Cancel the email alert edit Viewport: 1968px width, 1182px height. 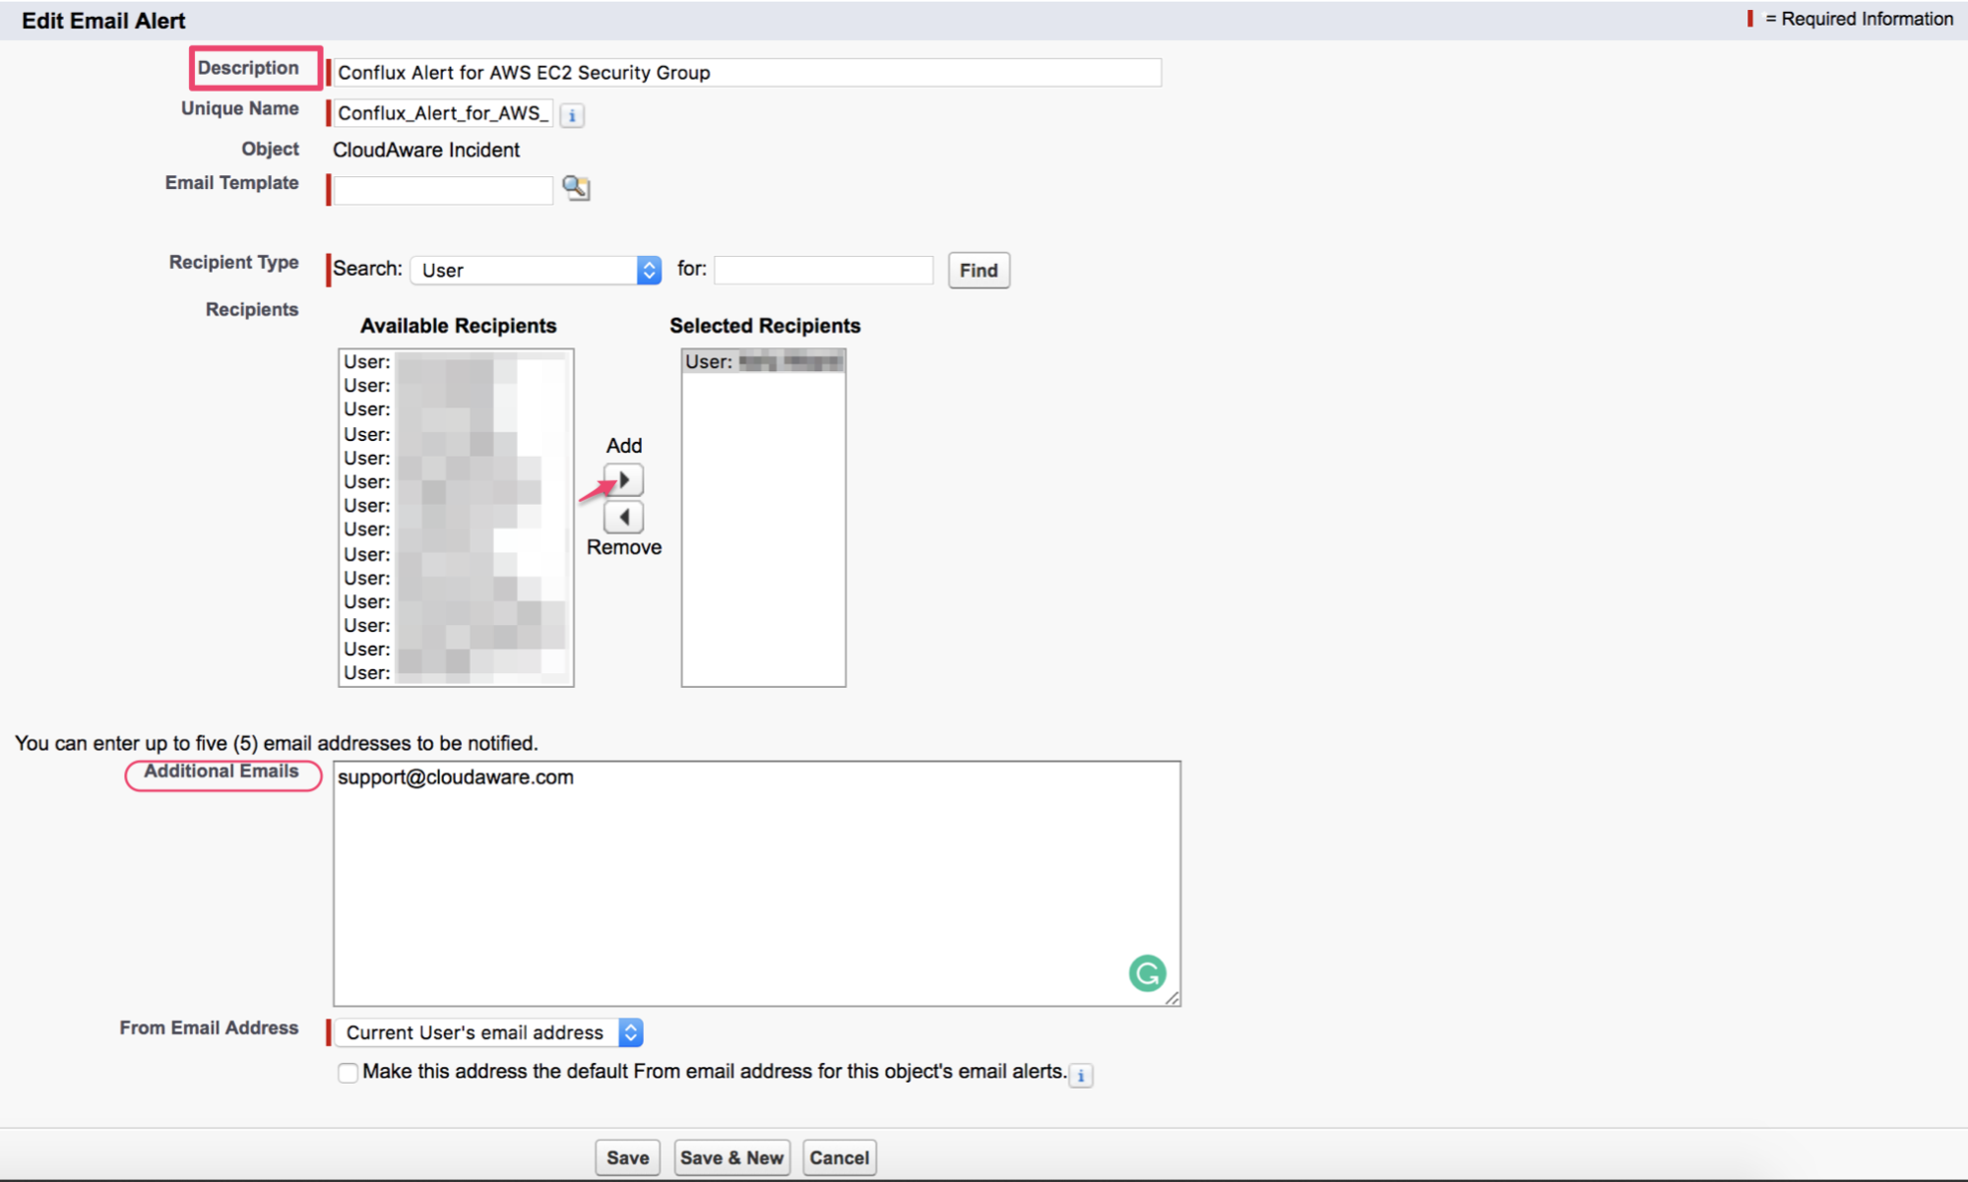(x=839, y=1157)
